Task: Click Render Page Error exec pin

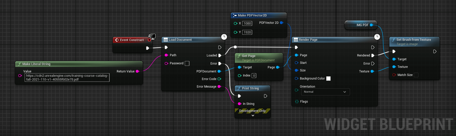Action: (x=373, y=64)
